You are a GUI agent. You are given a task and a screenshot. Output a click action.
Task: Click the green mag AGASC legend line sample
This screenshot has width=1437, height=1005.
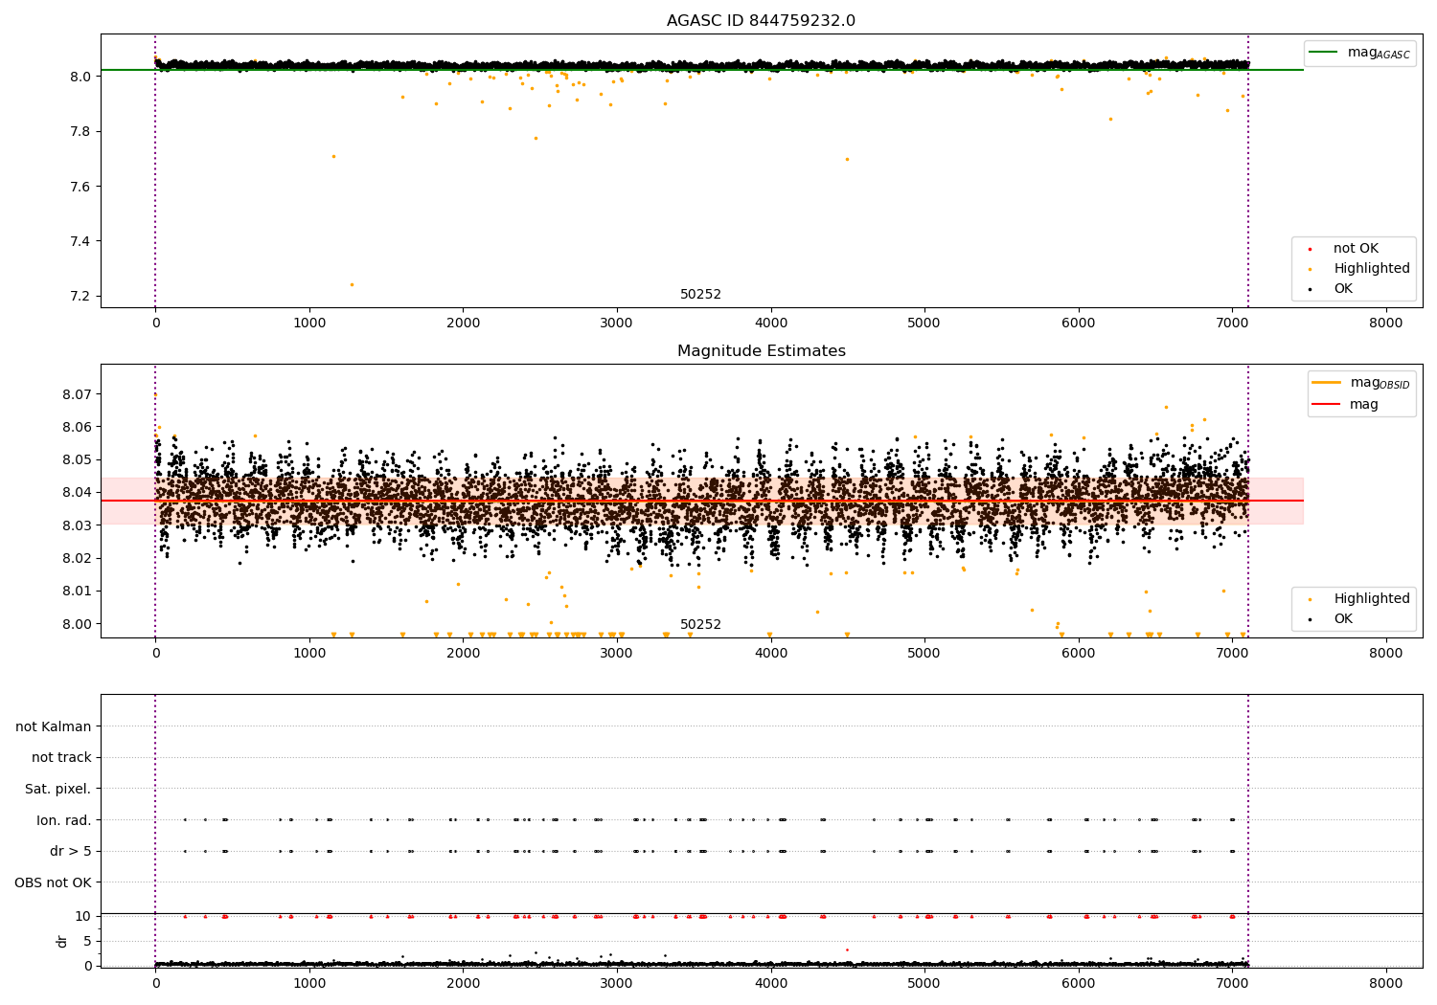(x=1323, y=53)
